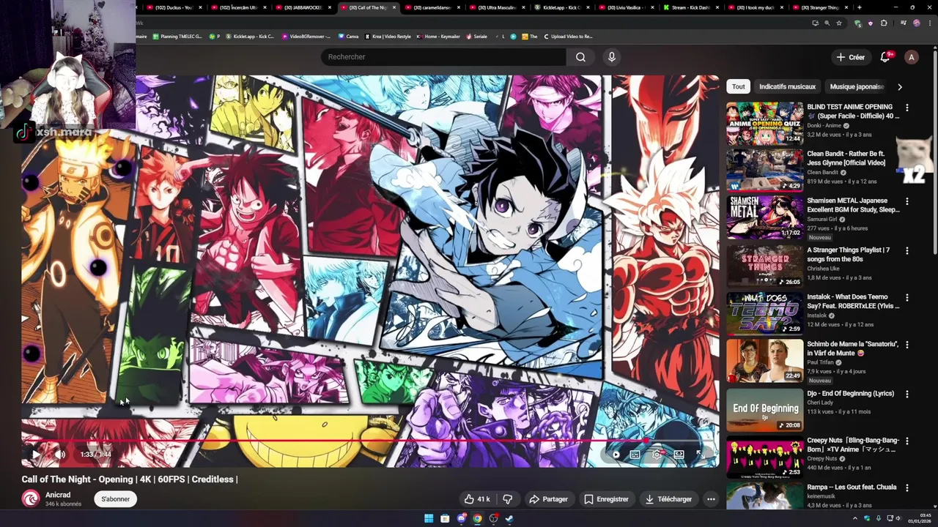Screen dimensions: 938x527
Task: Open the Anicrad channel name link
Action: 58,495
